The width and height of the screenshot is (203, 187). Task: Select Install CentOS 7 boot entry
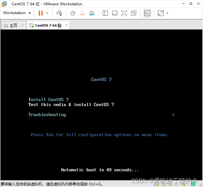point(49,99)
